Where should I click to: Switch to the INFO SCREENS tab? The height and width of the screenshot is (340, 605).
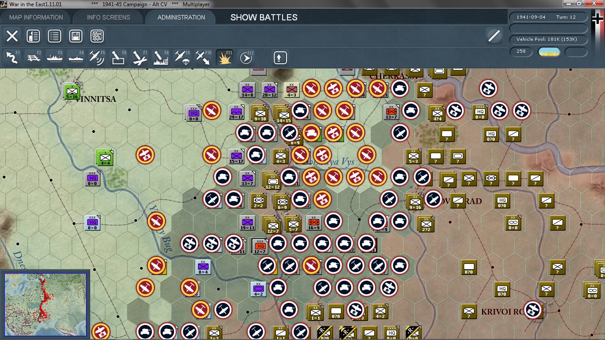(109, 17)
